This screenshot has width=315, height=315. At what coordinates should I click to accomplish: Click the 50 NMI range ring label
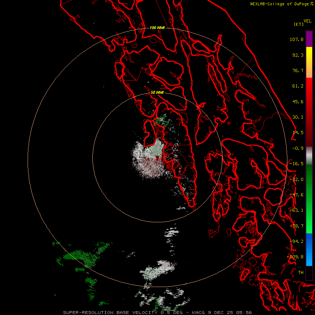pyautogui.click(x=157, y=93)
